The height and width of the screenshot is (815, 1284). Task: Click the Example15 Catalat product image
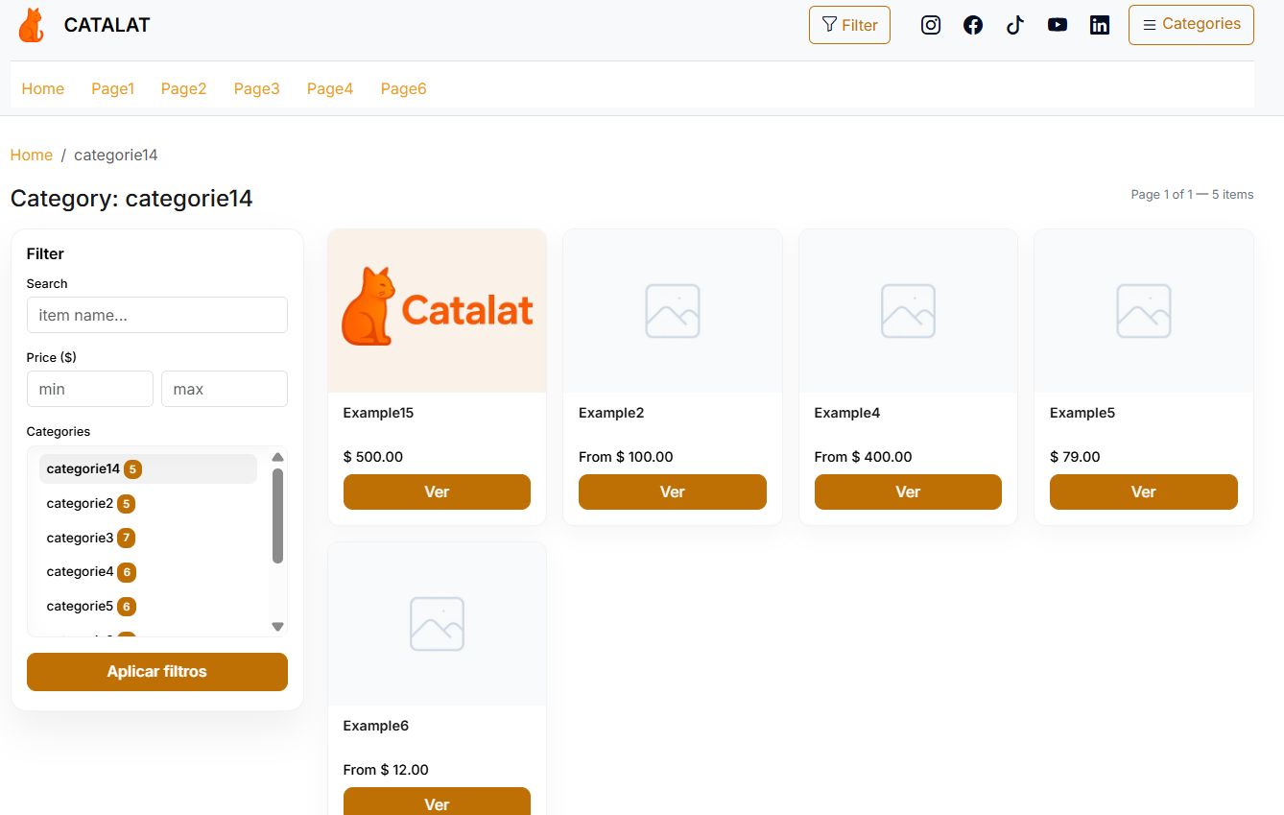[437, 311]
